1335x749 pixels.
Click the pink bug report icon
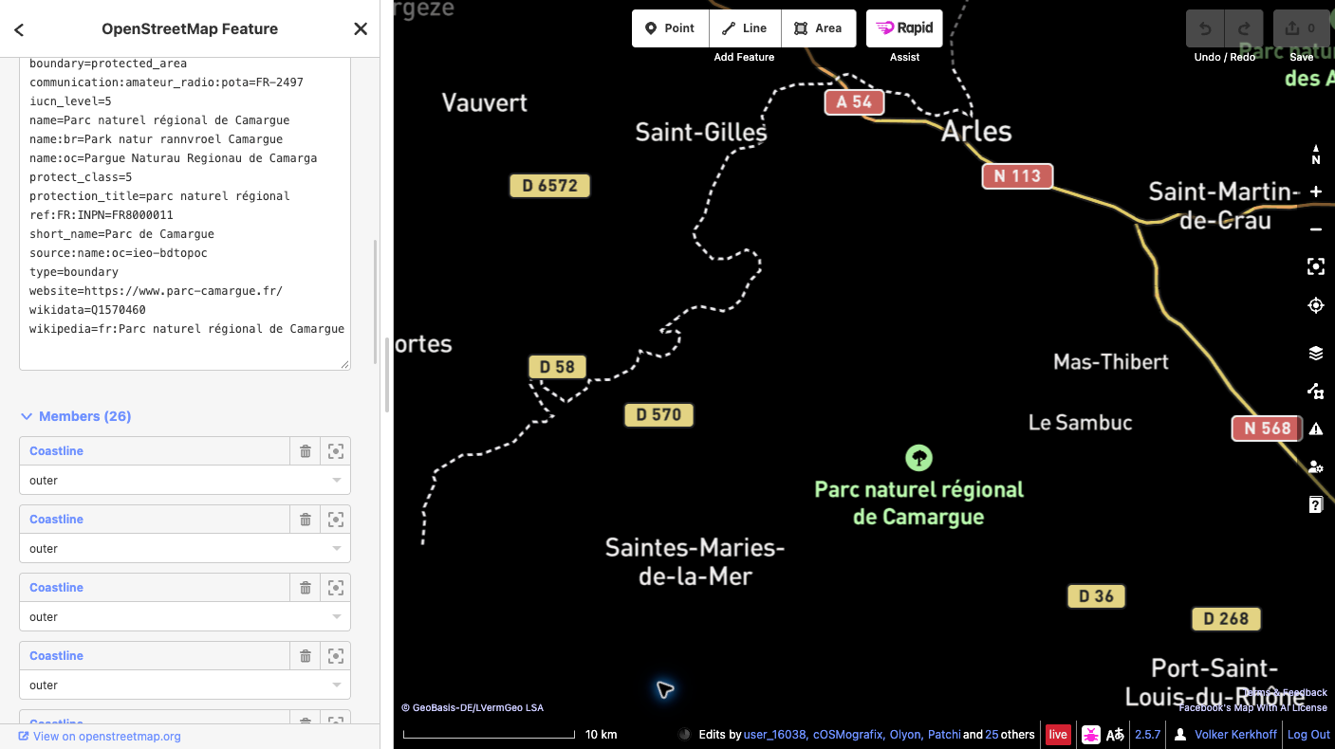[1090, 735]
